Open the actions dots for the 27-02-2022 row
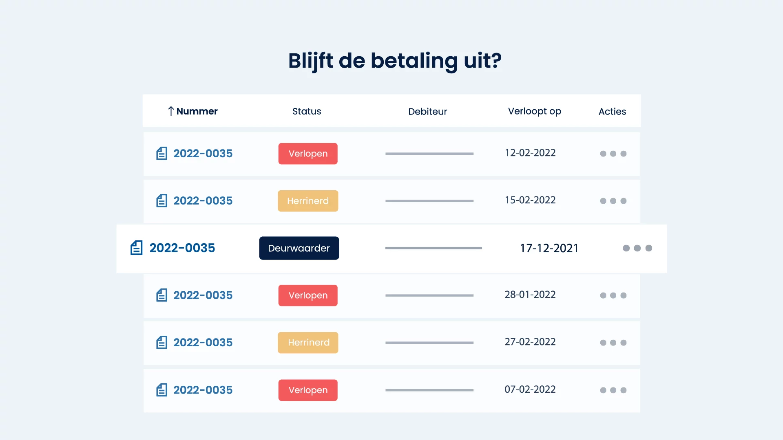 click(613, 343)
